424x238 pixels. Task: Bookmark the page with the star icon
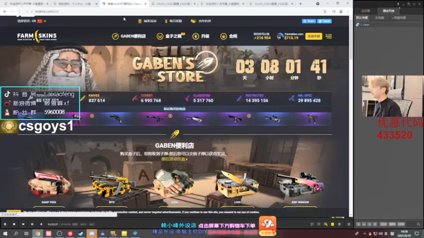(325, 11)
